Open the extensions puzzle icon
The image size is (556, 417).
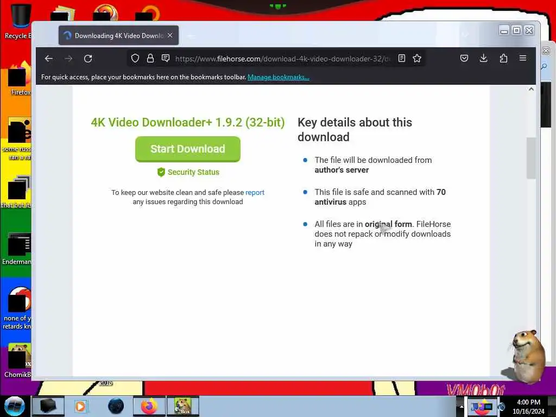(503, 58)
